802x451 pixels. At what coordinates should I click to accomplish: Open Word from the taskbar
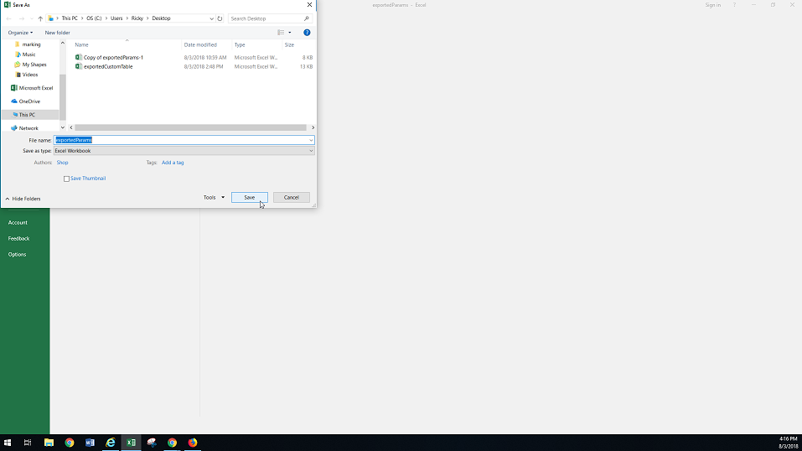pyautogui.click(x=91, y=443)
